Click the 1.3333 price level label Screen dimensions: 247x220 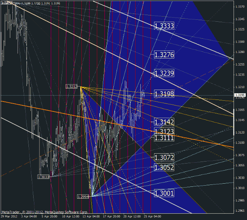164,26
